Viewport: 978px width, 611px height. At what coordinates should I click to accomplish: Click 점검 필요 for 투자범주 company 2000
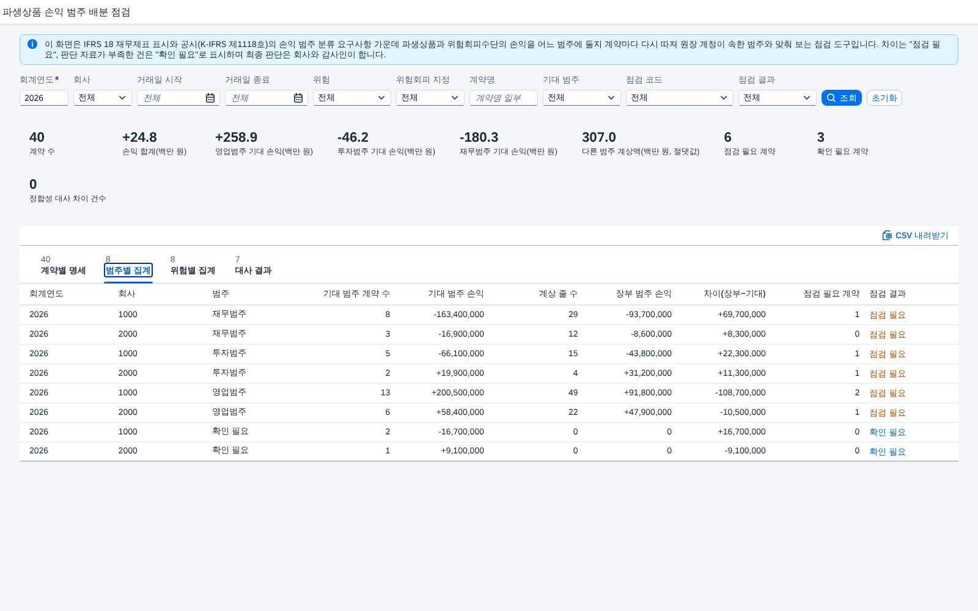(888, 373)
